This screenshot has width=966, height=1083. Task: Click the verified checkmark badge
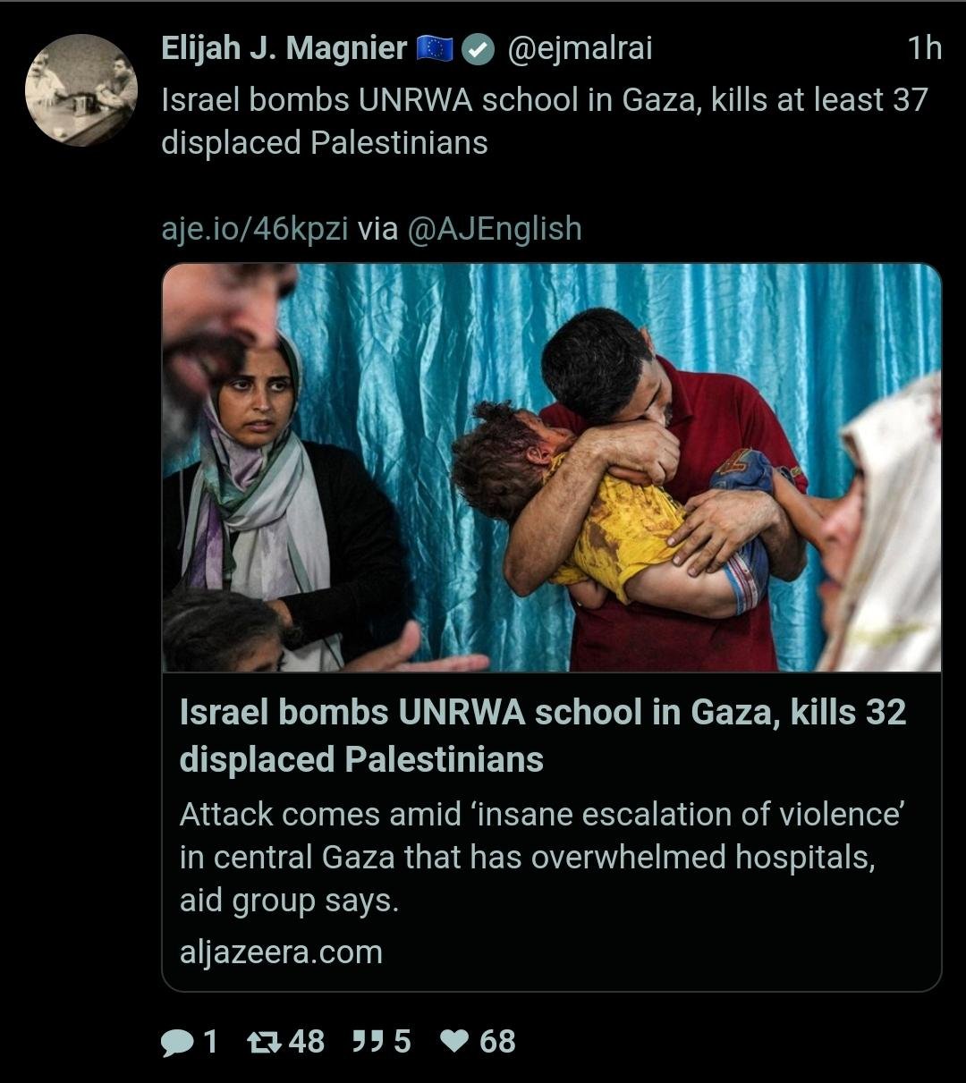coord(480,50)
